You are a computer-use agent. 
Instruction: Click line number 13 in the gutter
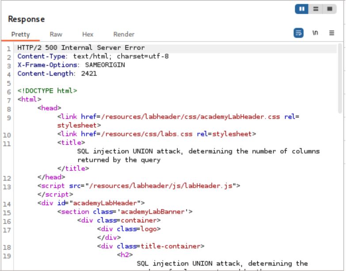coord(8,187)
